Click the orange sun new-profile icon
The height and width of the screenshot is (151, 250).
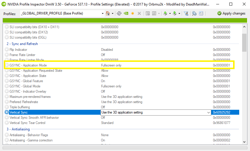133,13
